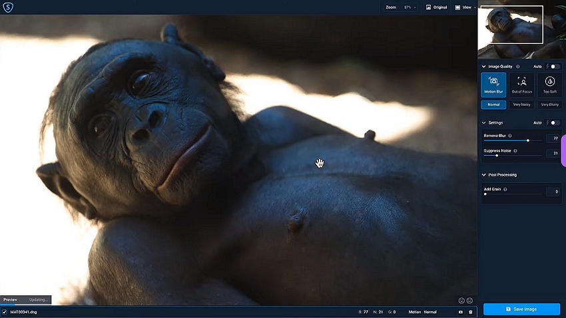The width and height of the screenshot is (566, 318).
Task: Click the help icon beside Remove Blur
Action: pos(510,136)
